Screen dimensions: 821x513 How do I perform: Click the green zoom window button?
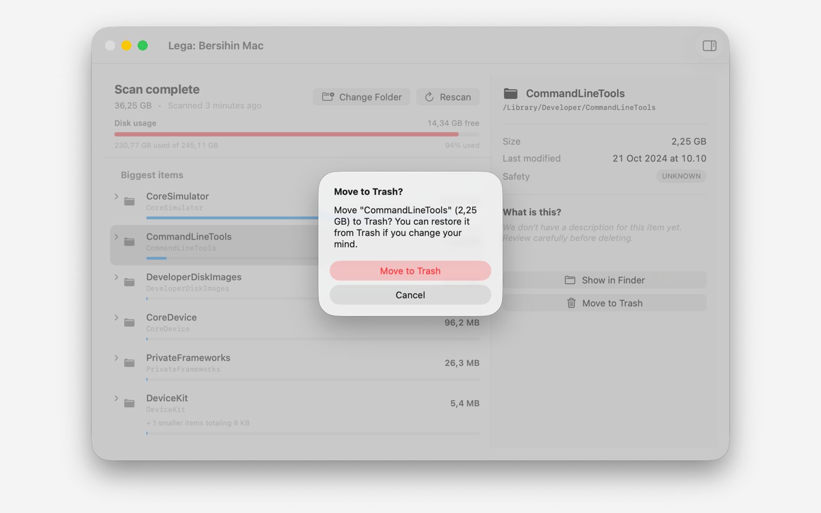pyautogui.click(x=143, y=46)
